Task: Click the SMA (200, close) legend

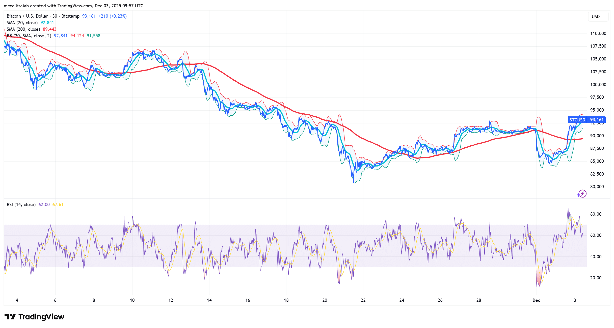Action: click(23, 29)
